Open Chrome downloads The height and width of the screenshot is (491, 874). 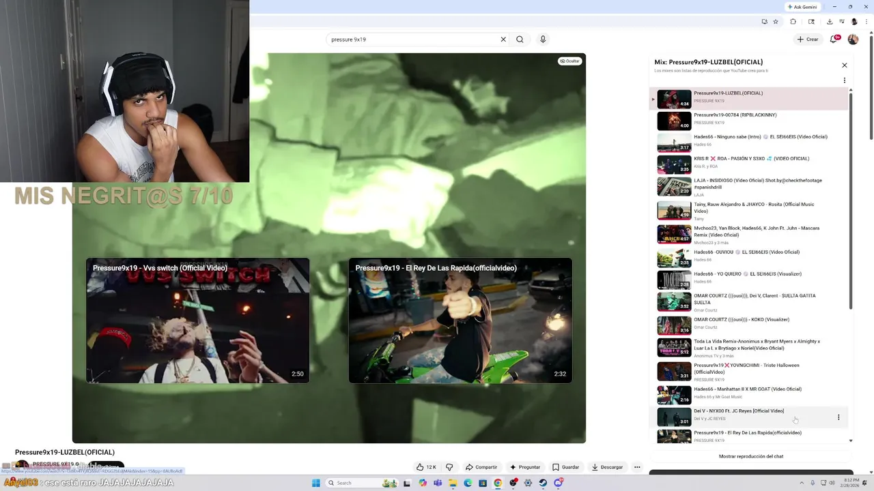[830, 22]
